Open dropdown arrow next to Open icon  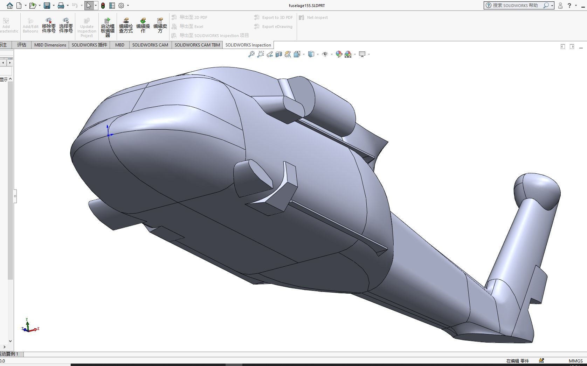coord(40,6)
